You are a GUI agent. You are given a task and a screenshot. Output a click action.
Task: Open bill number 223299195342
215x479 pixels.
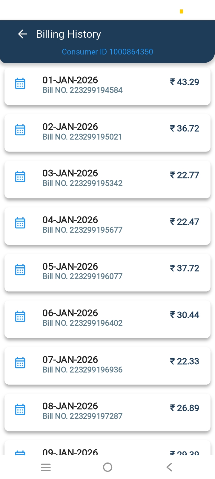point(82,183)
